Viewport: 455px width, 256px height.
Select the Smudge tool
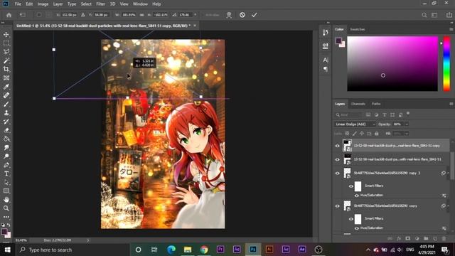(x=6, y=148)
